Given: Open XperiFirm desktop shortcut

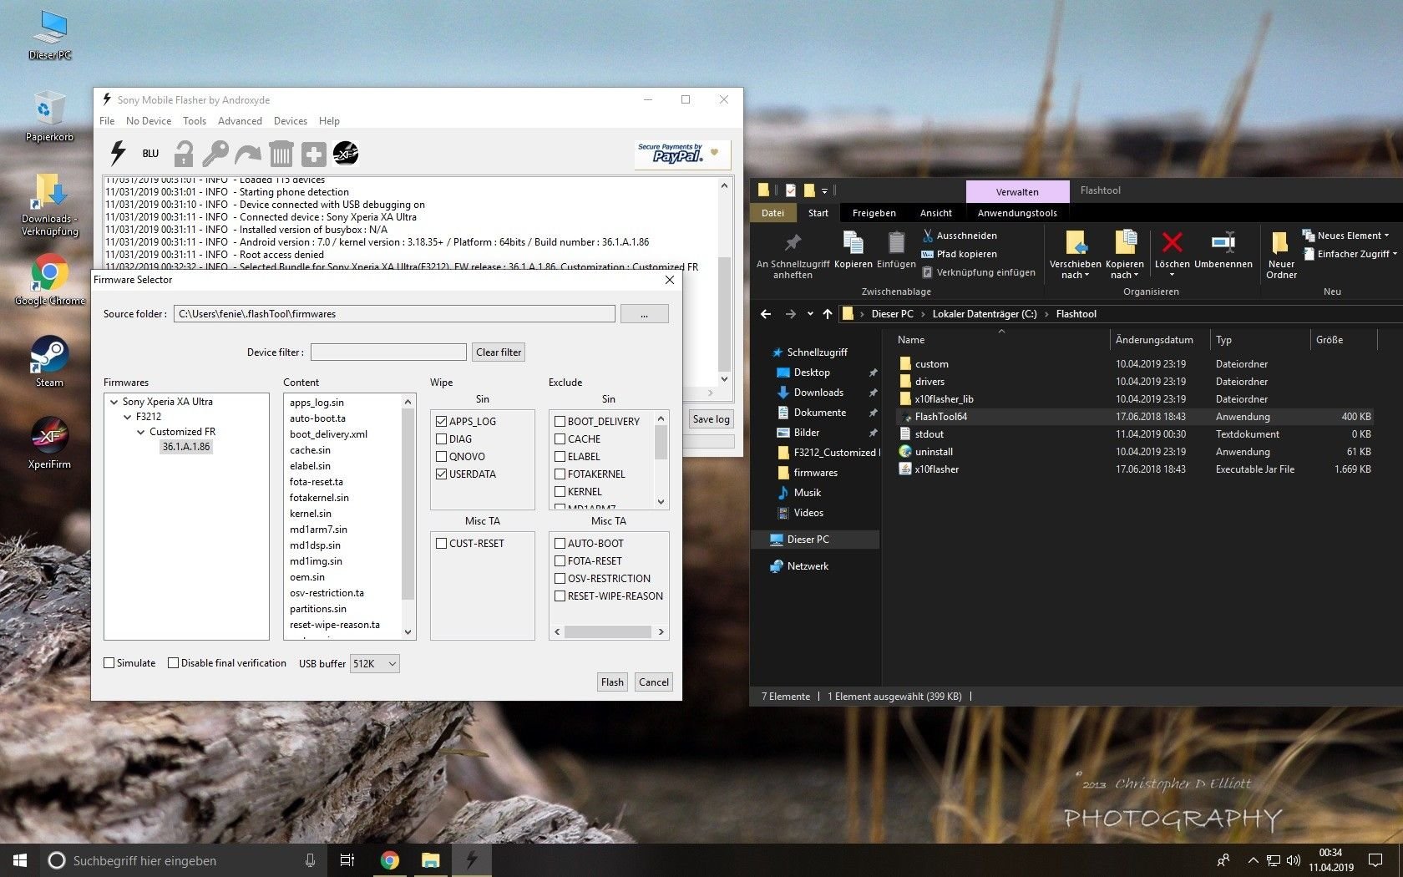Looking at the screenshot, I should pyautogui.click(x=49, y=444).
